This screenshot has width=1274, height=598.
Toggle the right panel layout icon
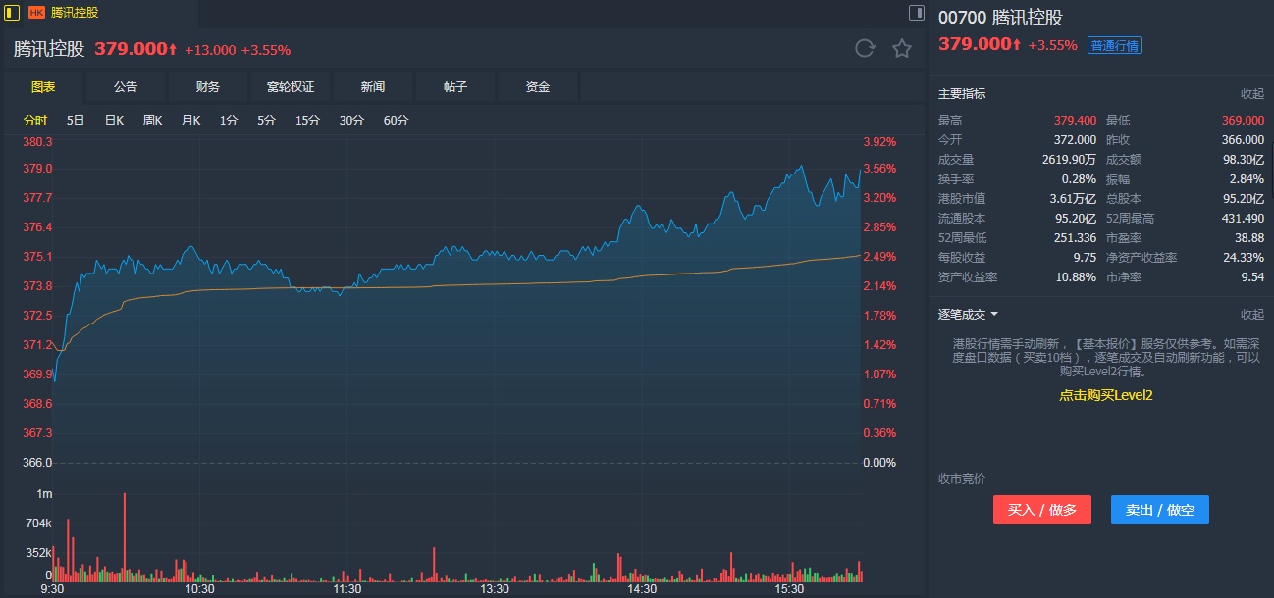(x=917, y=13)
